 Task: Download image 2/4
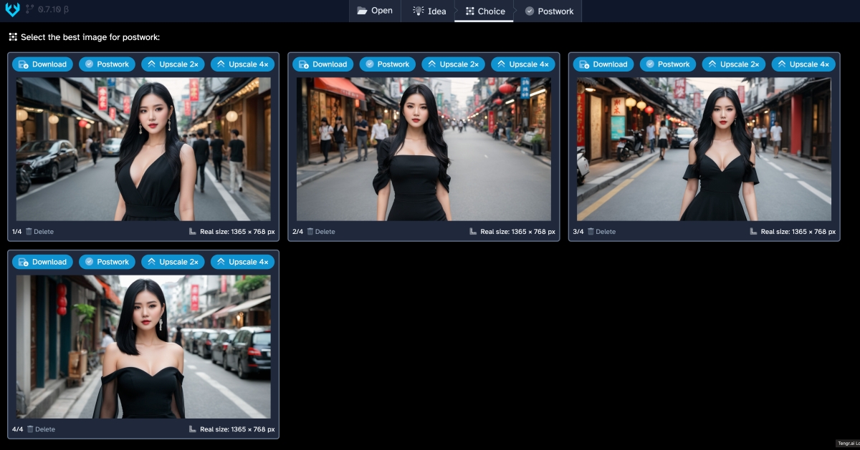322,64
